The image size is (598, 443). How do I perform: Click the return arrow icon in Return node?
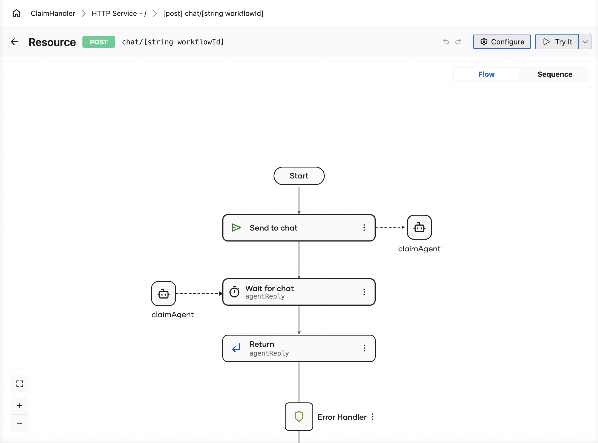236,348
